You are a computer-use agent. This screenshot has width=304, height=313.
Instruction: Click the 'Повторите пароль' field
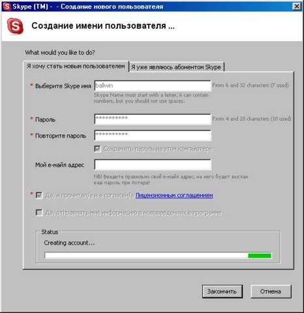(x=153, y=136)
